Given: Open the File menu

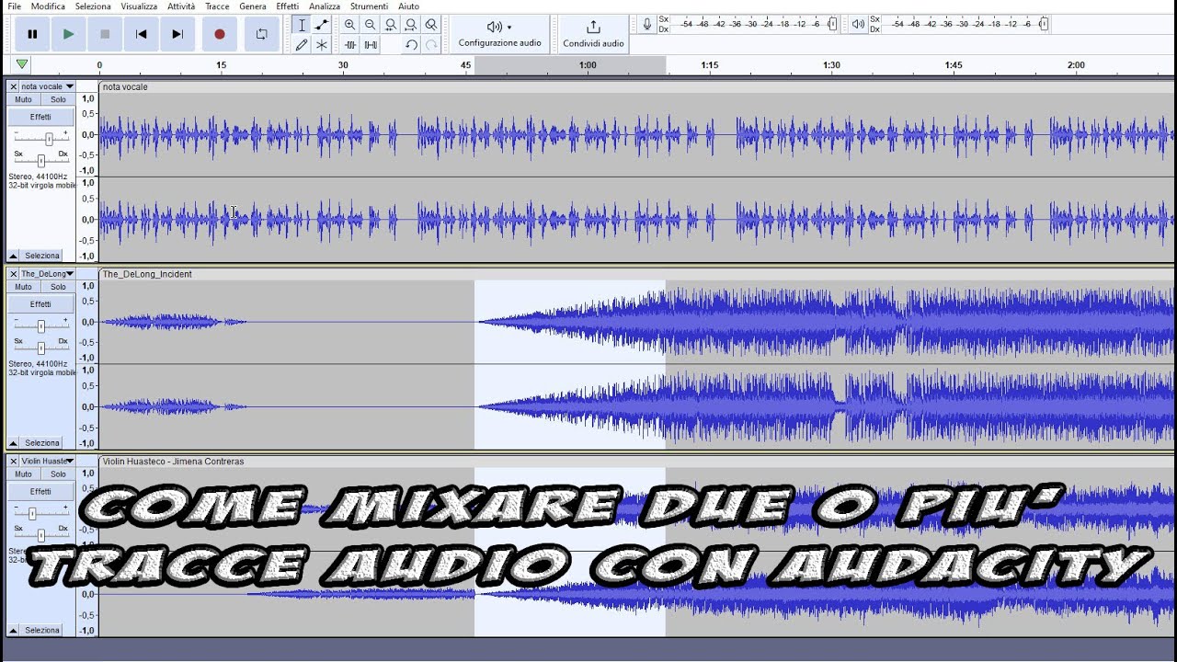Looking at the screenshot, I should pos(14,6).
